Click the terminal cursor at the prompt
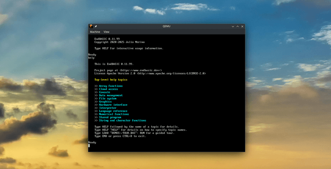Viewport: 331px width, 169px height. pos(89,145)
